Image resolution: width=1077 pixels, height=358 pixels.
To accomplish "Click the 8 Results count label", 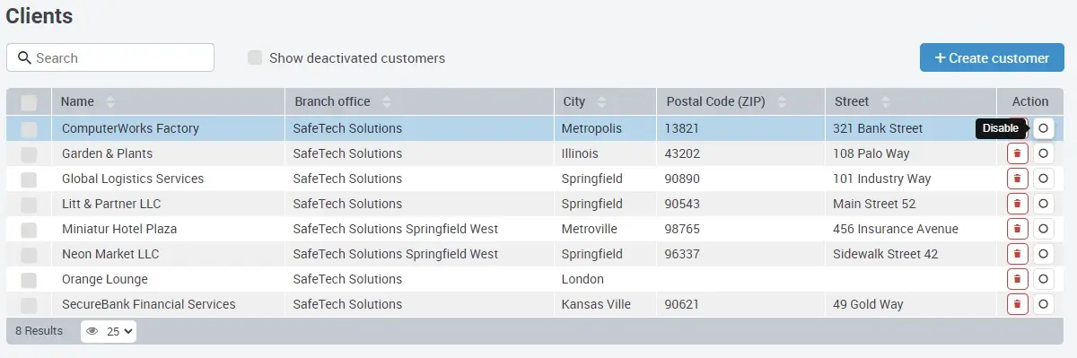I will coord(39,331).
